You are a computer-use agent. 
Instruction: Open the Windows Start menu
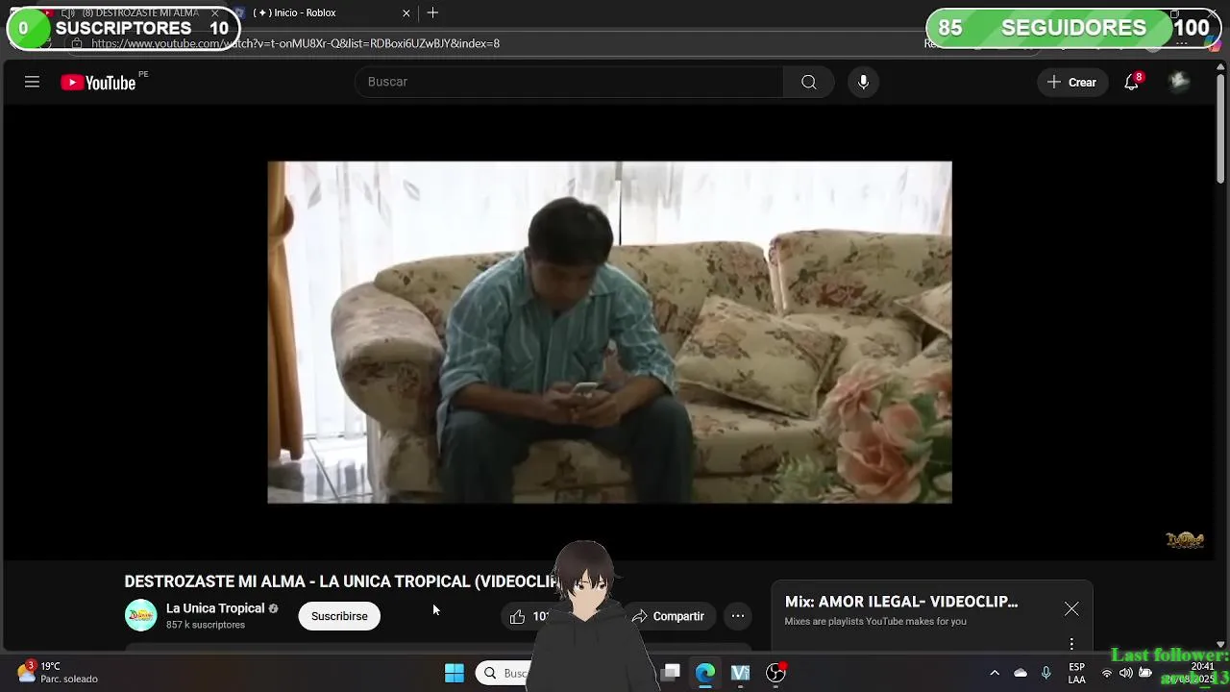(455, 673)
